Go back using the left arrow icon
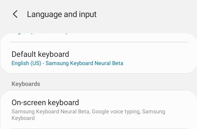This screenshot has height=129, width=197. (x=15, y=14)
